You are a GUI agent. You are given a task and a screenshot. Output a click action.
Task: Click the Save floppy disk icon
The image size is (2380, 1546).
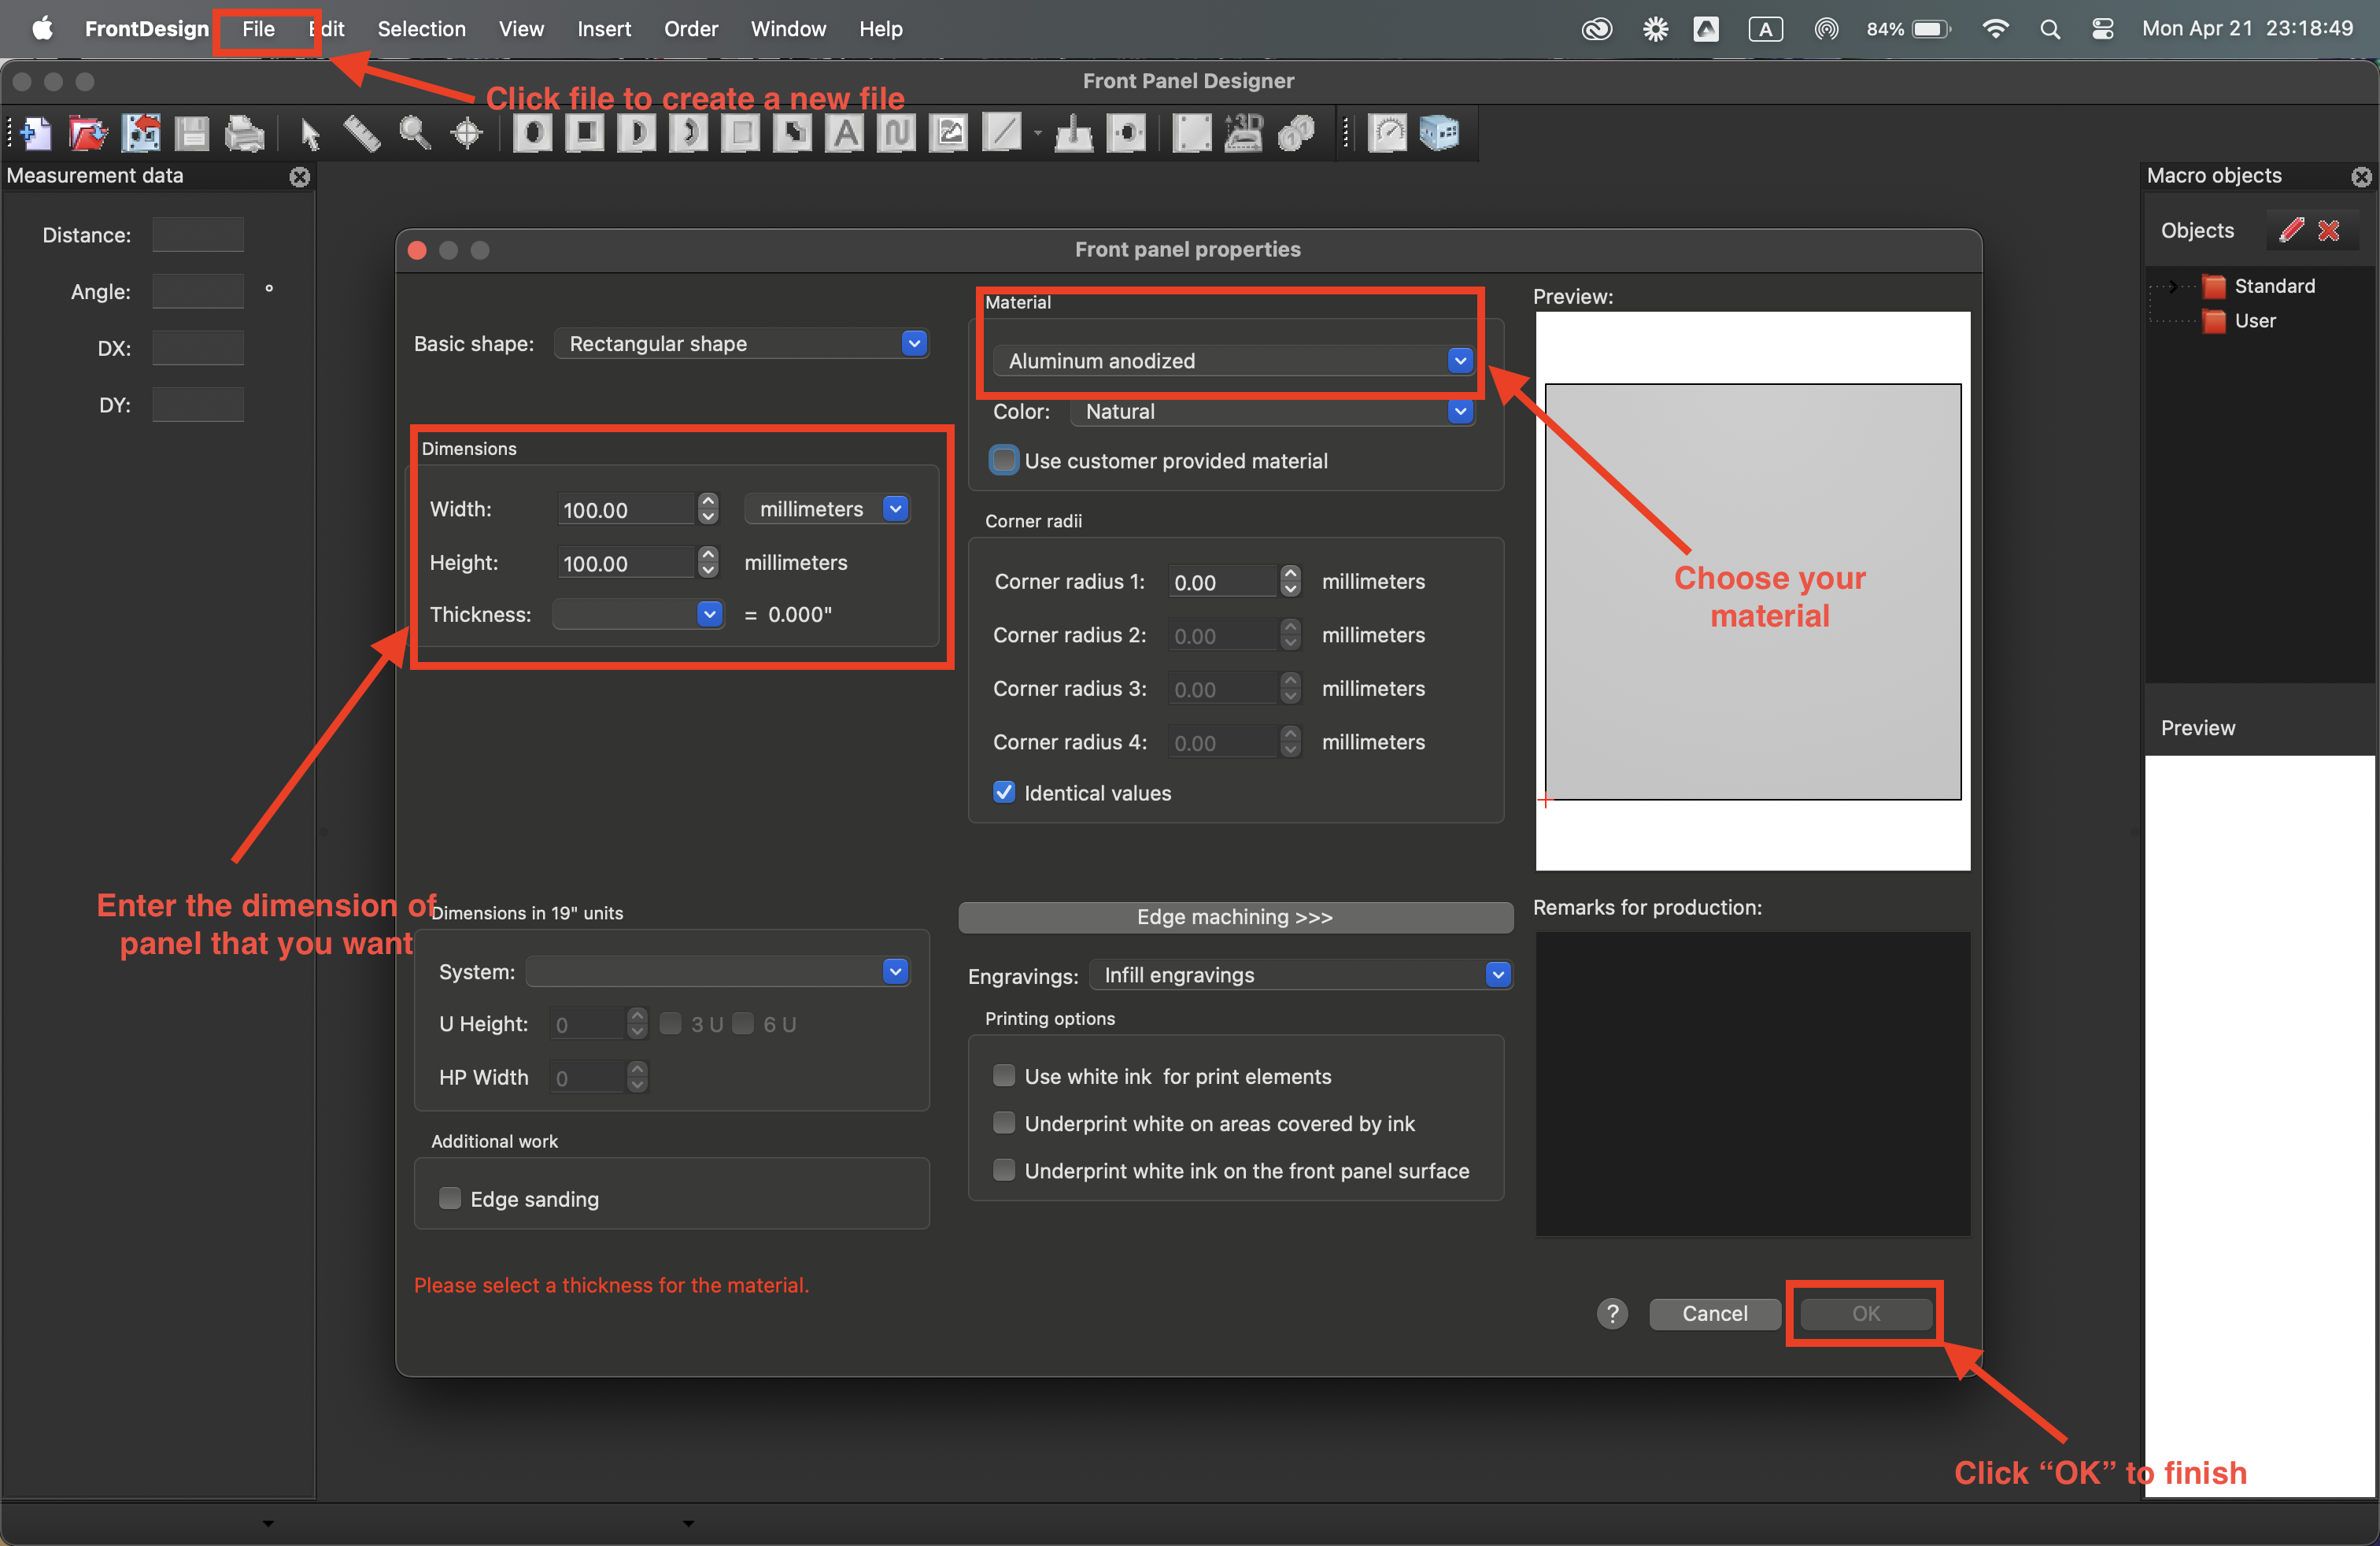click(x=192, y=133)
